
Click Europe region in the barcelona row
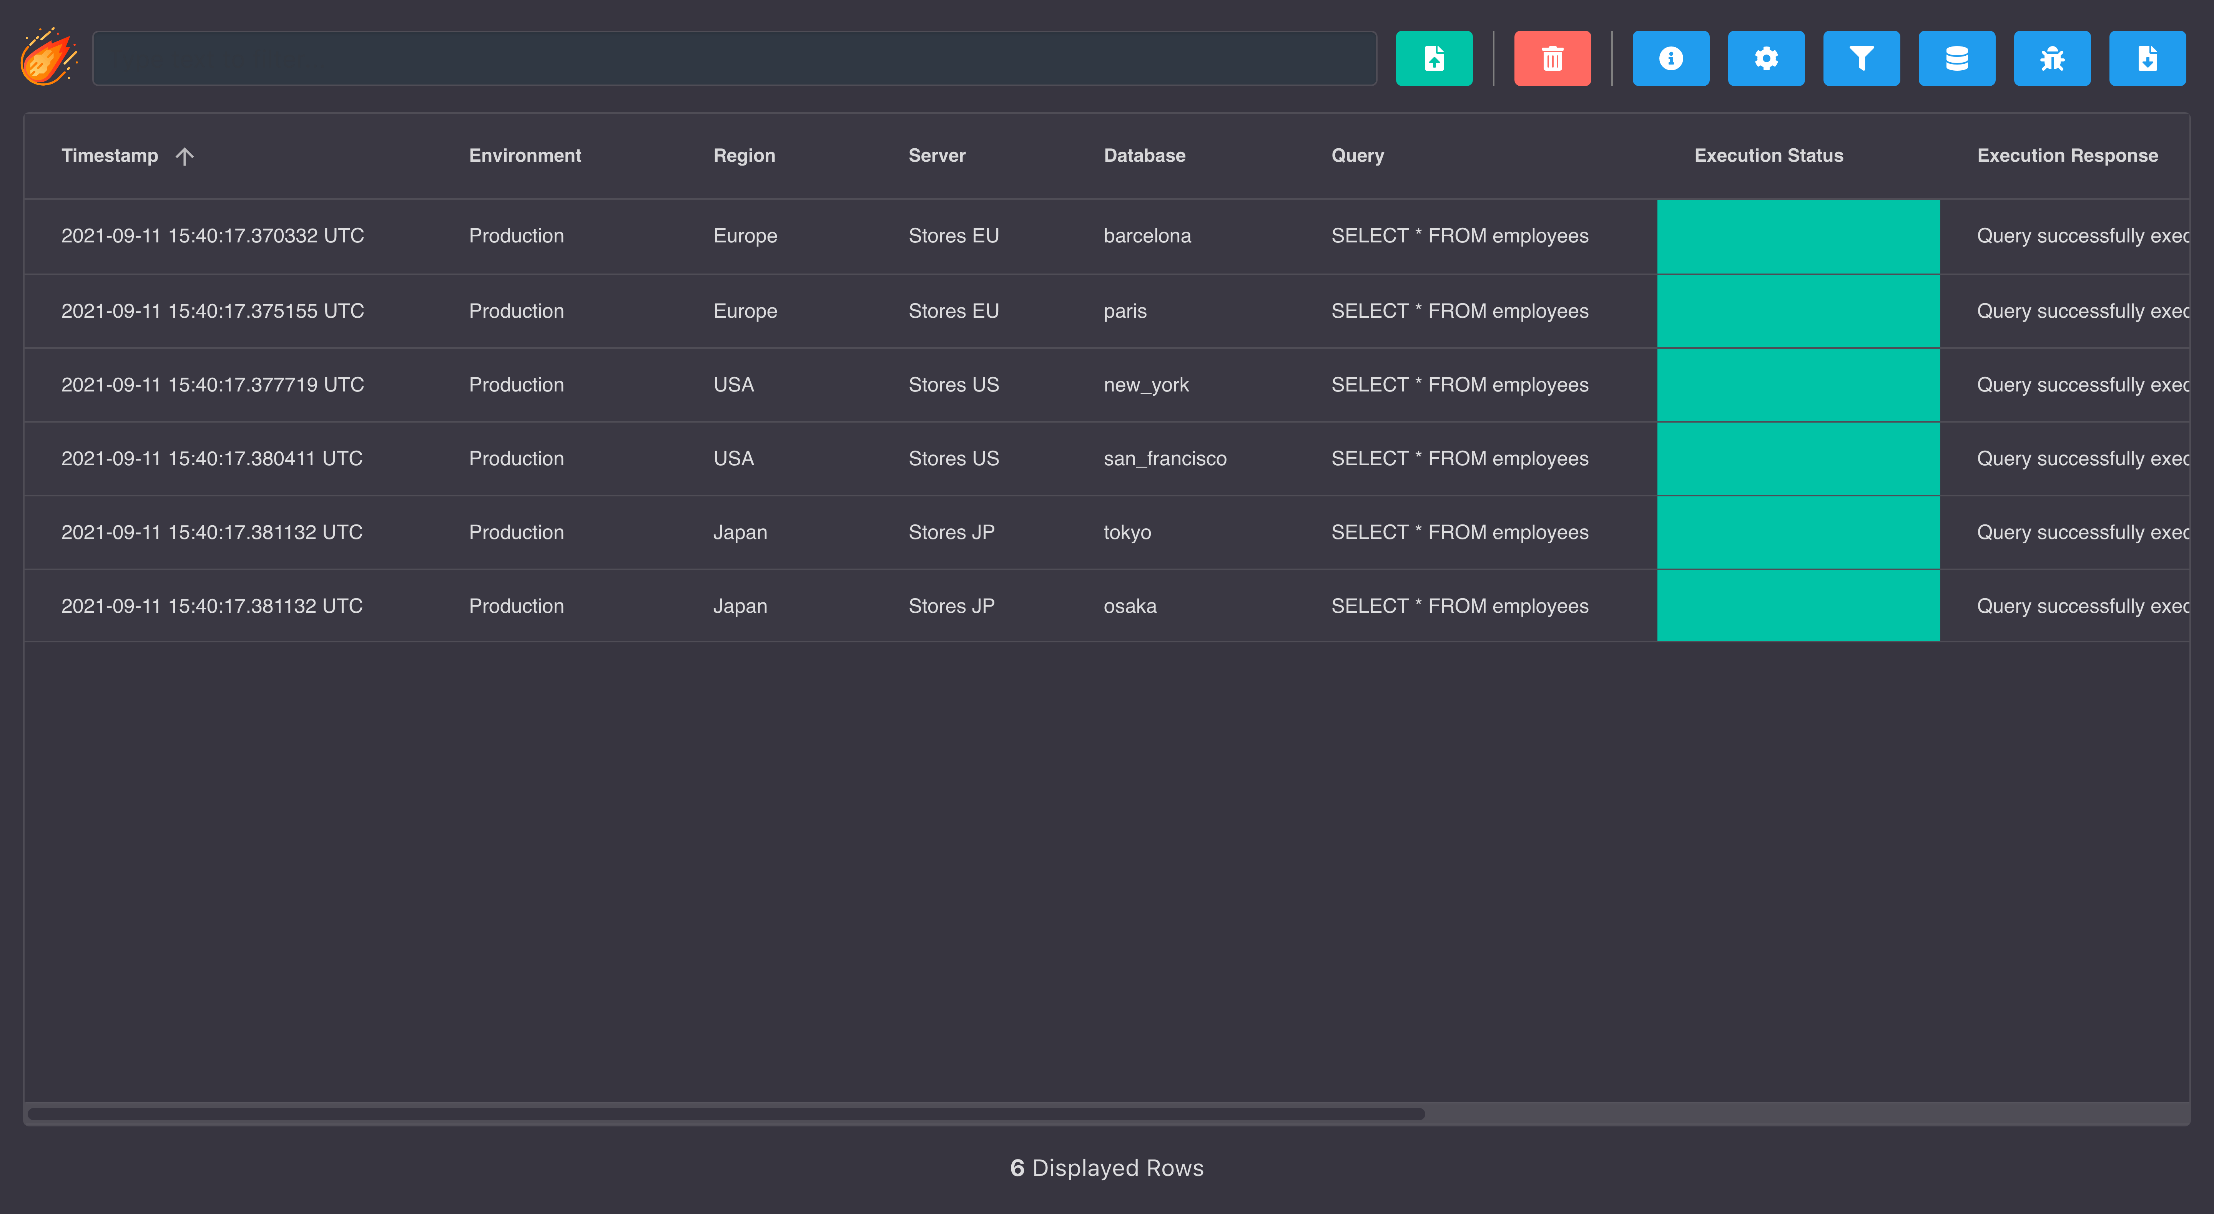[745, 236]
